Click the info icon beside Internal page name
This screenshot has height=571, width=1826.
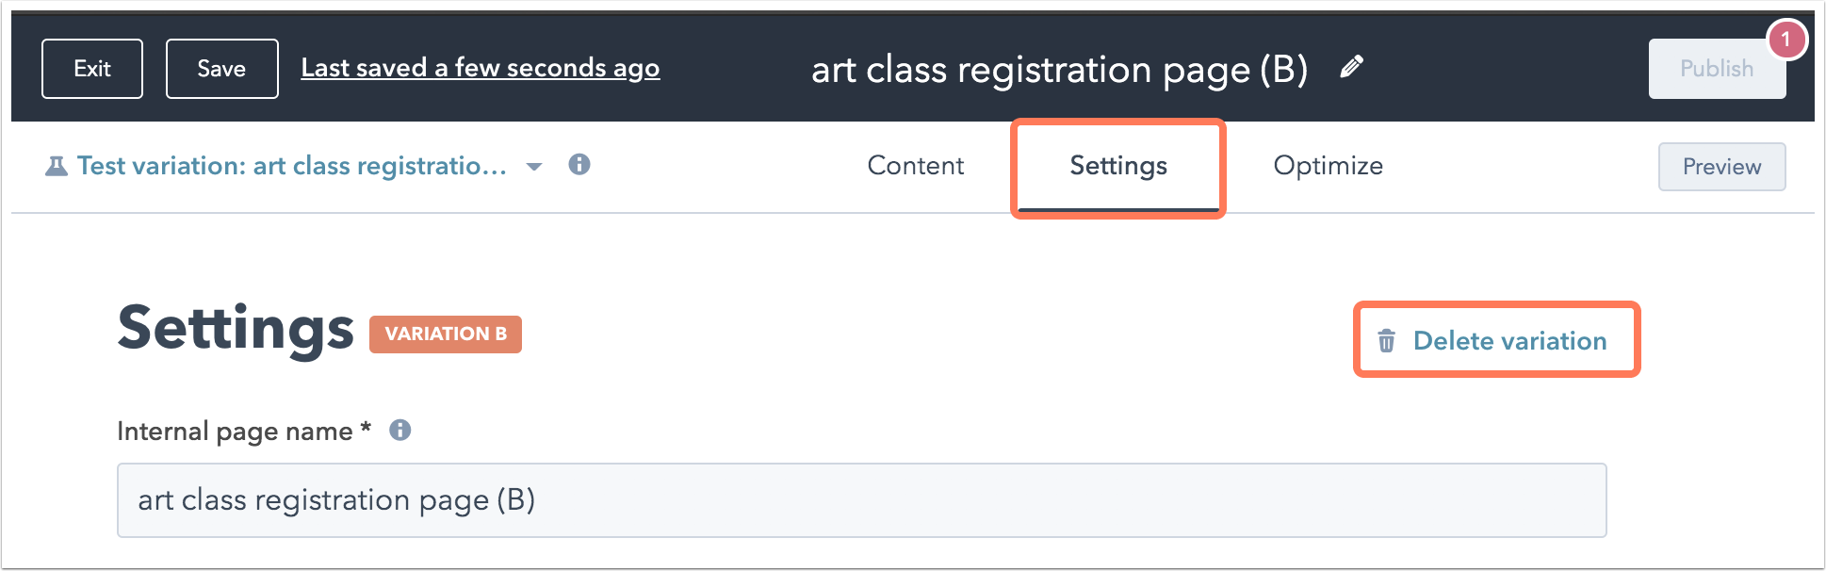[x=400, y=431]
